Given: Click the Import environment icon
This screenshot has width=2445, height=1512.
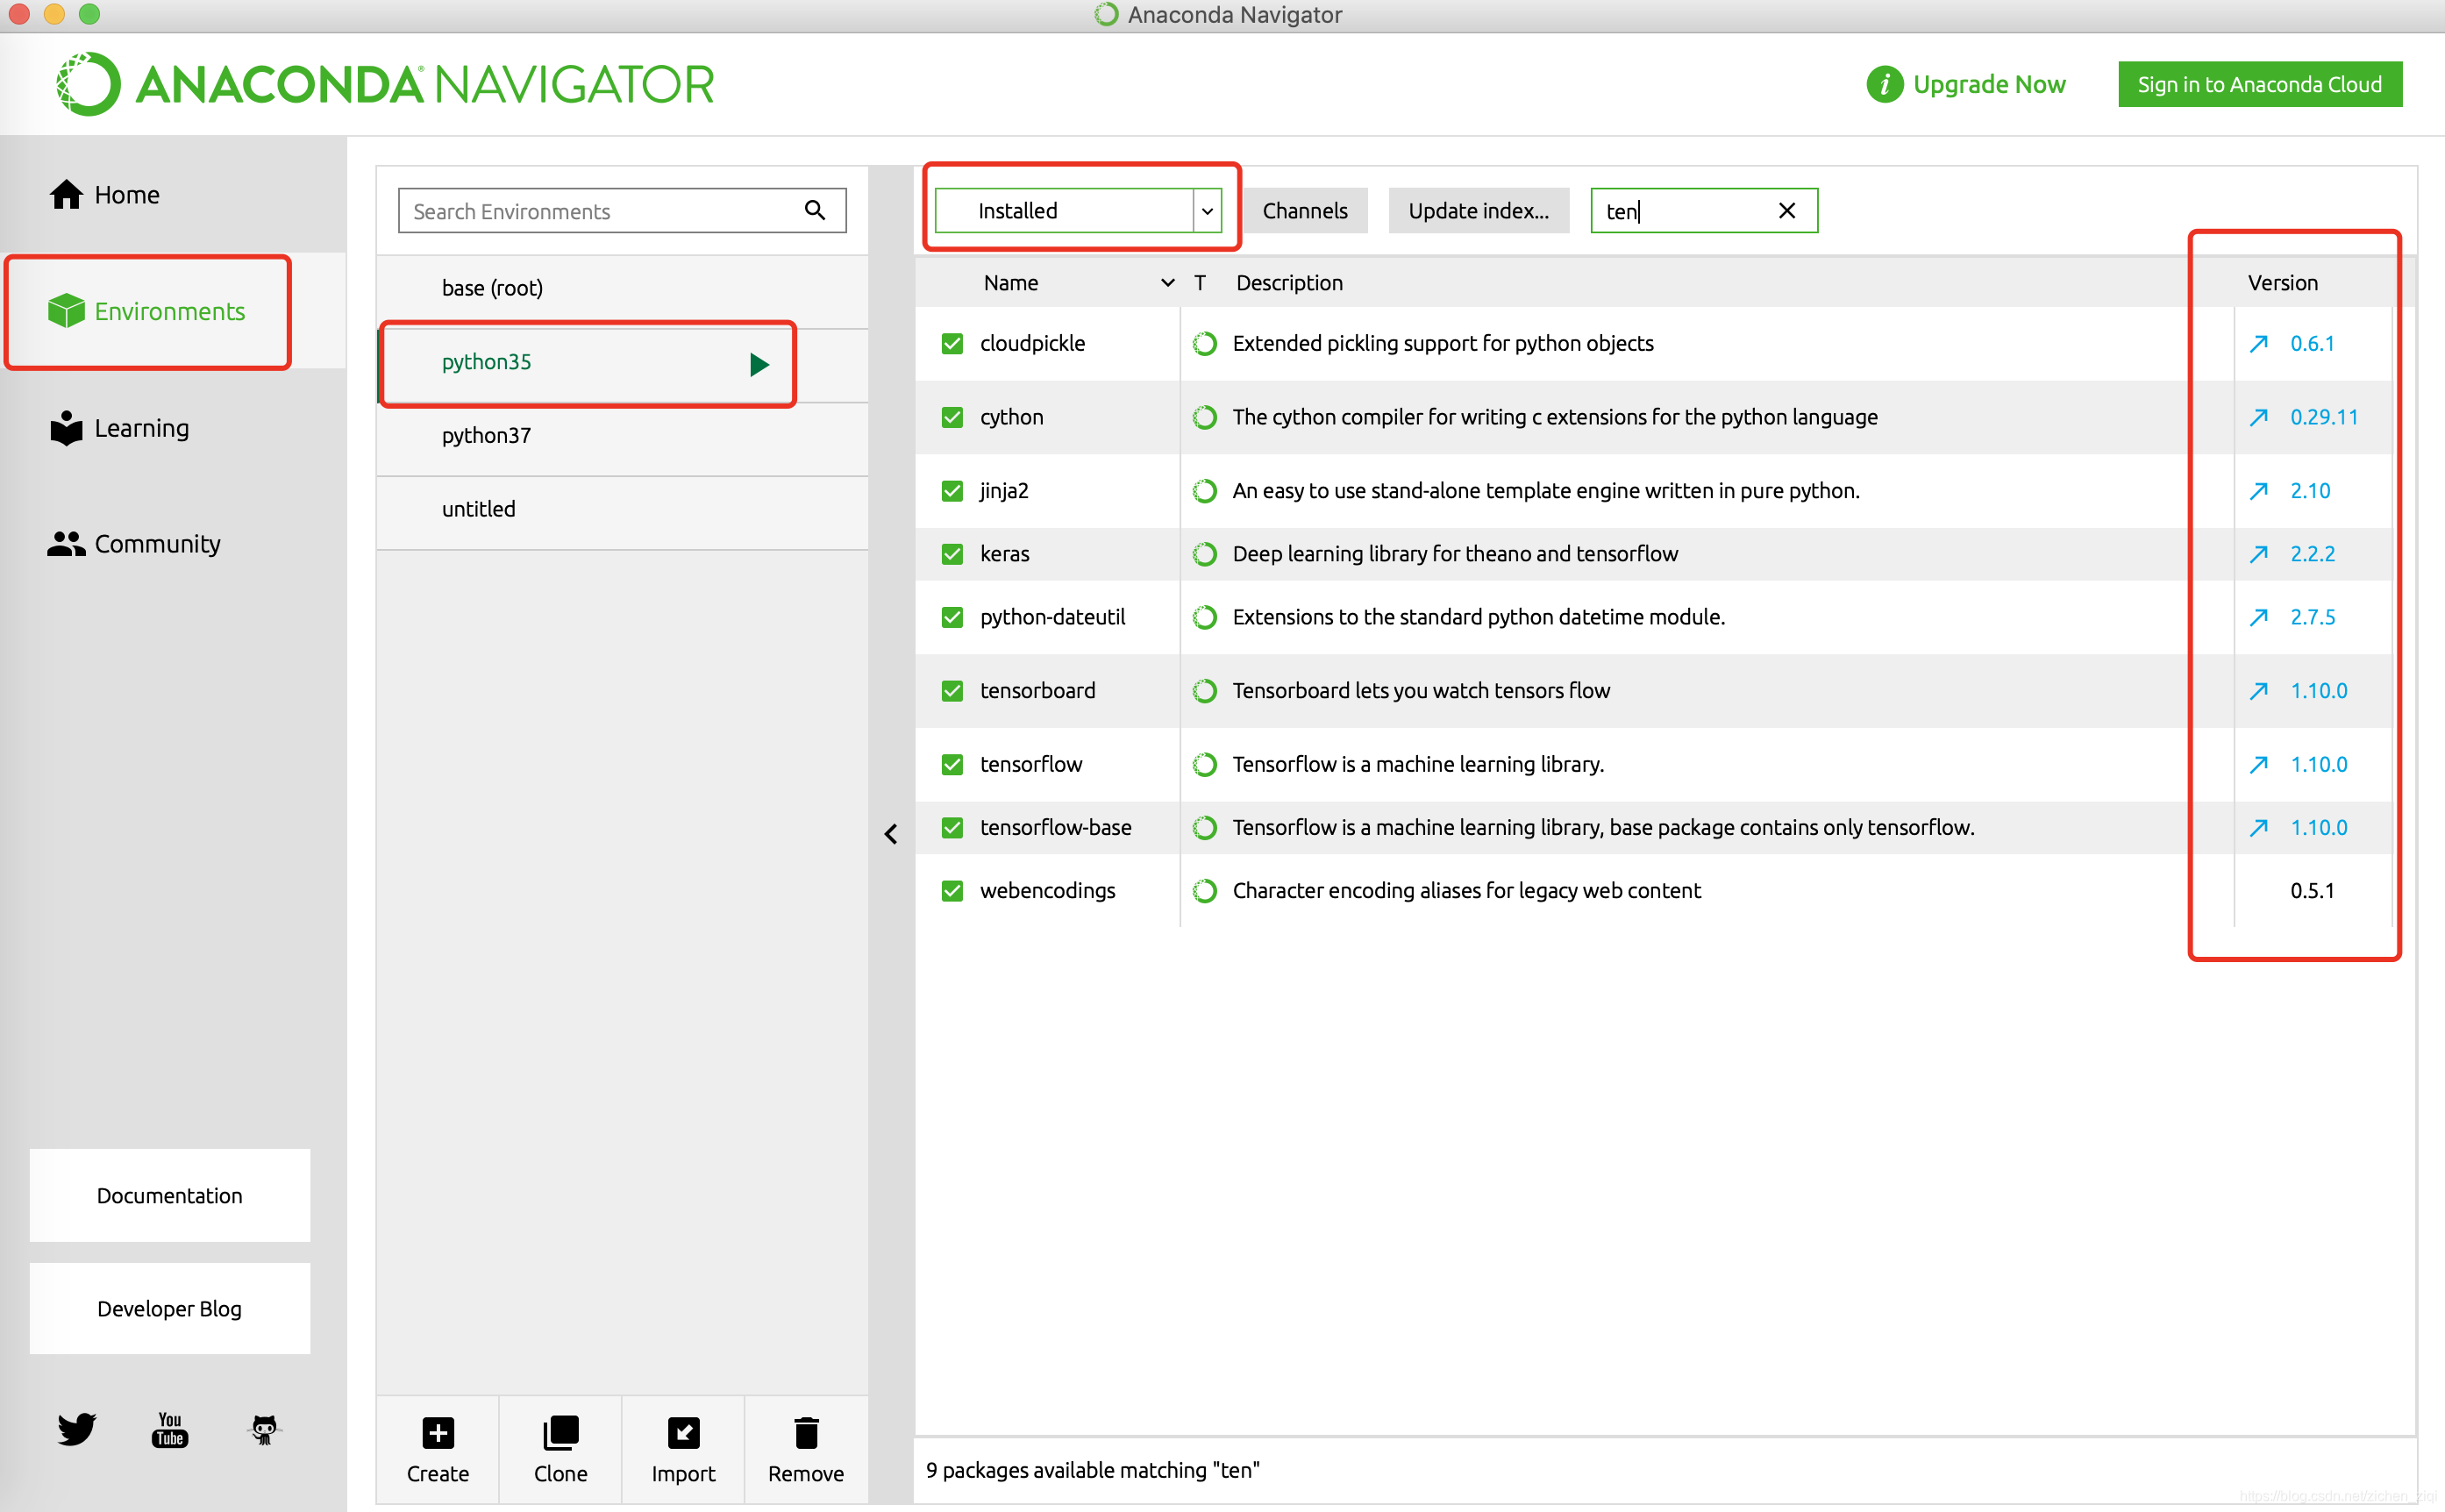Looking at the screenshot, I should 683,1432.
